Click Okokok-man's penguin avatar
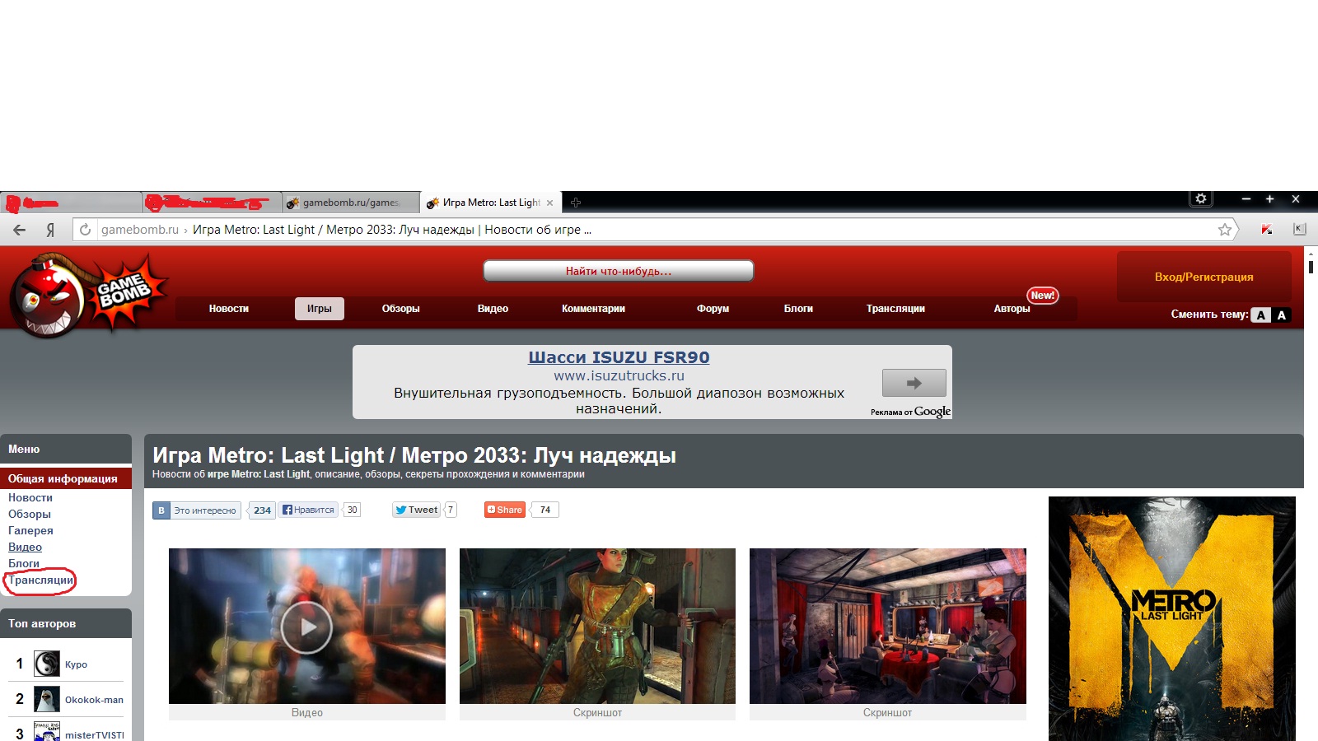1318x741 pixels. tap(47, 699)
